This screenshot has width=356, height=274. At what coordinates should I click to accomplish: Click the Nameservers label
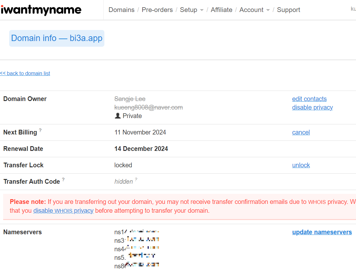tap(22, 232)
